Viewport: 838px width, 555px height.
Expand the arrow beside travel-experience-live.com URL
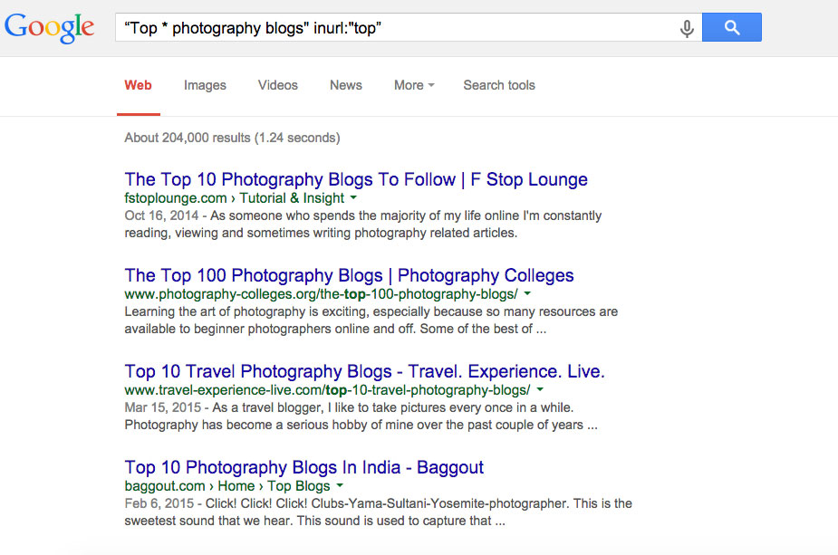540,390
